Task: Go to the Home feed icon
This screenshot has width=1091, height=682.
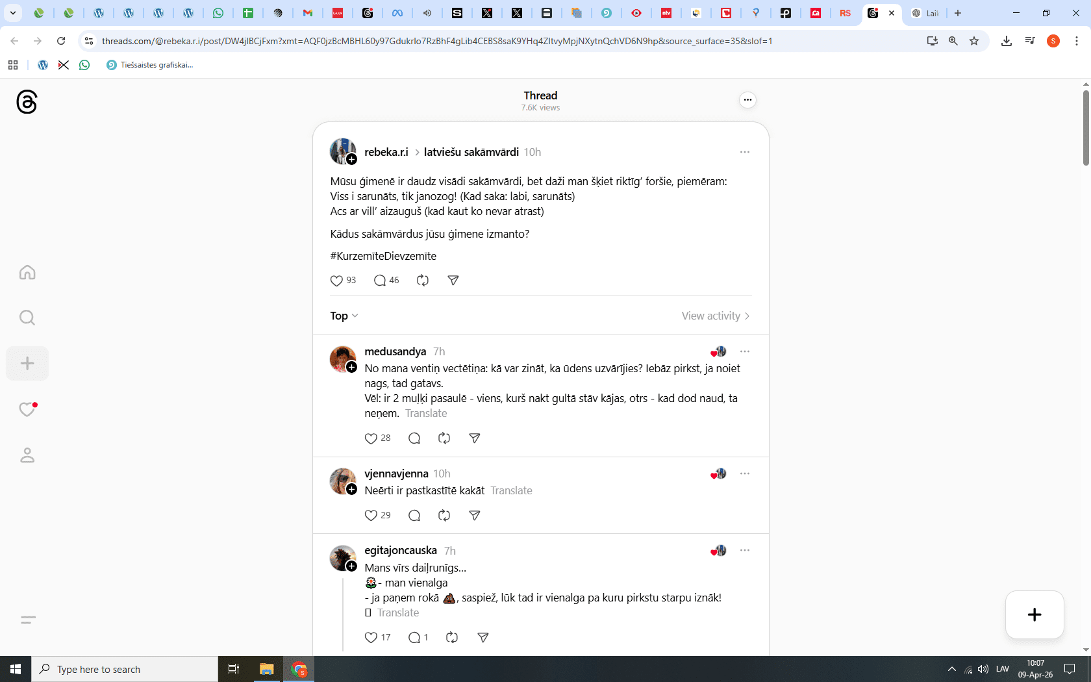Action: 27,272
